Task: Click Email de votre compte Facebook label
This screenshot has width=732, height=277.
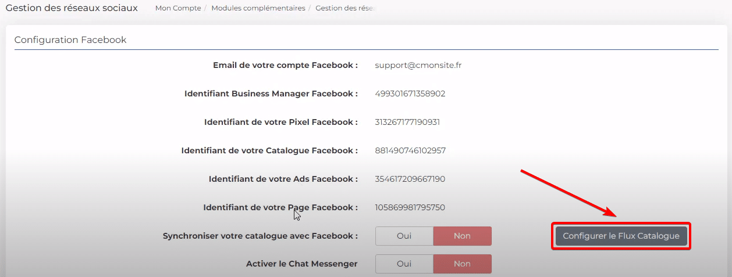Action: tap(285, 65)
